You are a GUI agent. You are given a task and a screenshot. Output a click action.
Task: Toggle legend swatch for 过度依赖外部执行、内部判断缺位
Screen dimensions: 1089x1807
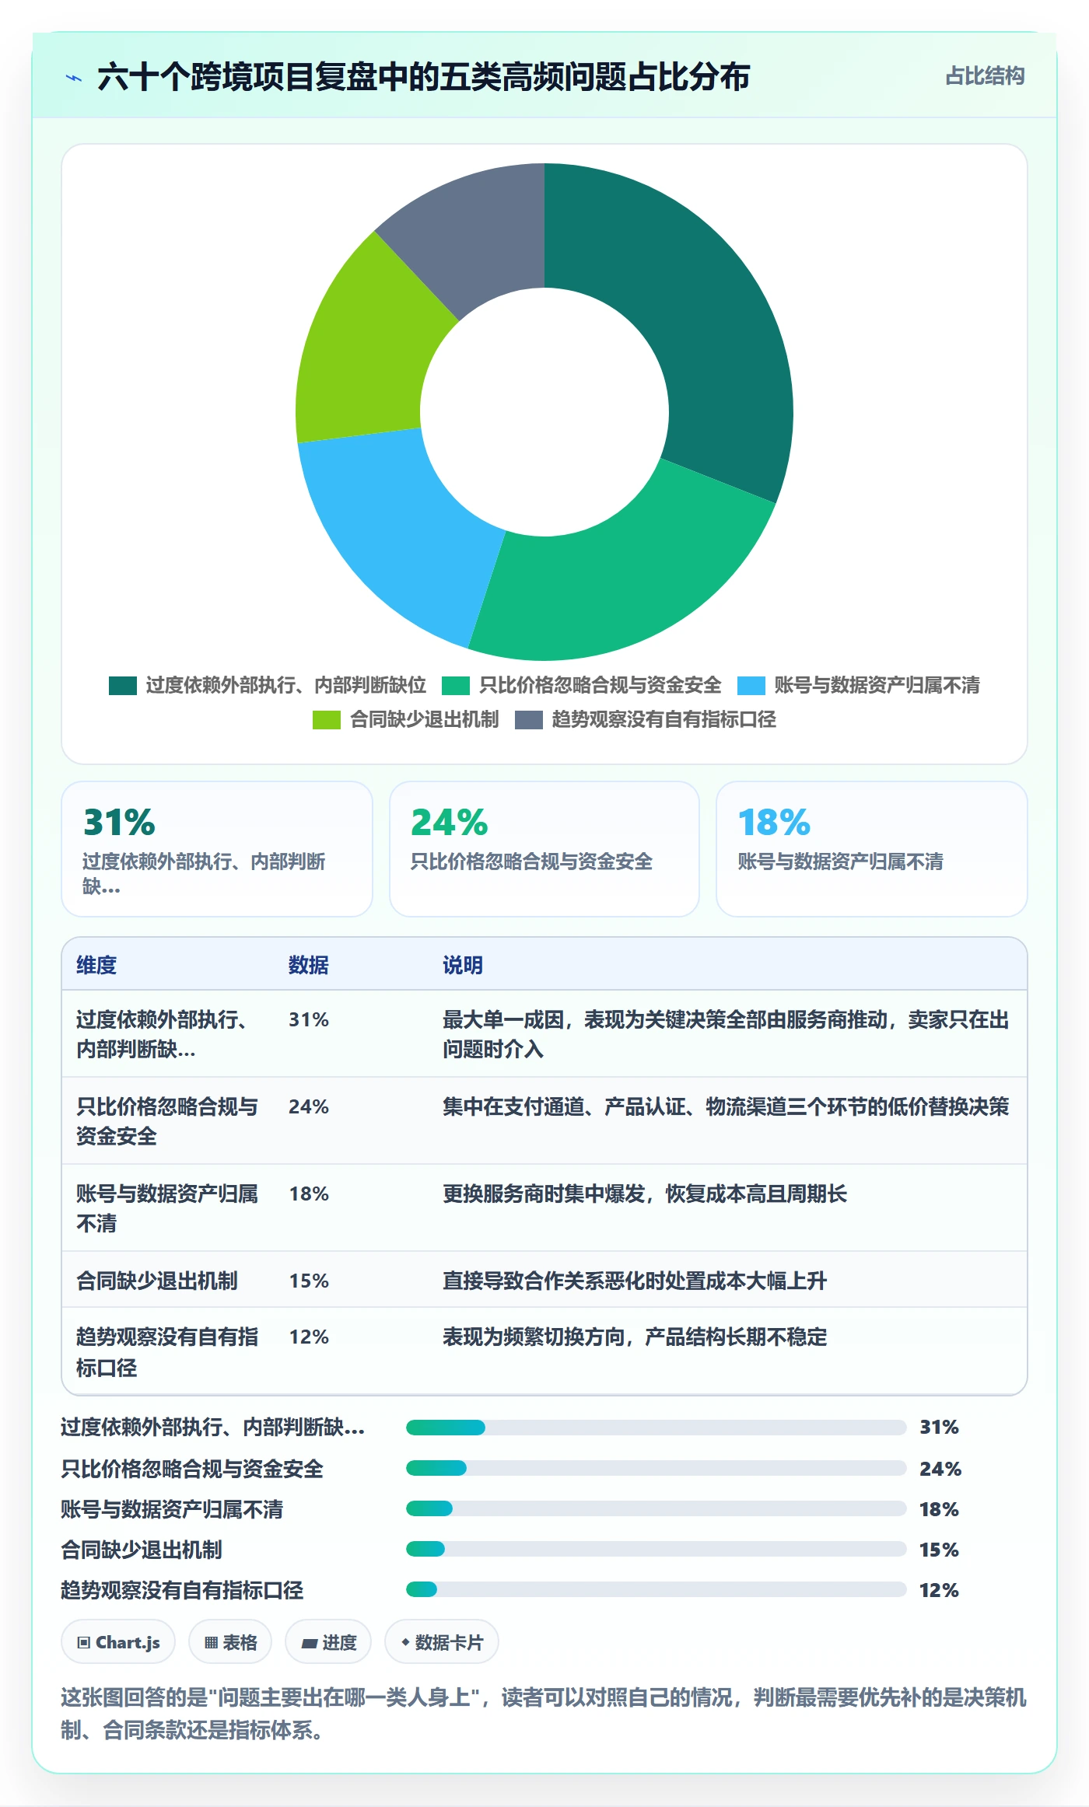click(123, 685)
